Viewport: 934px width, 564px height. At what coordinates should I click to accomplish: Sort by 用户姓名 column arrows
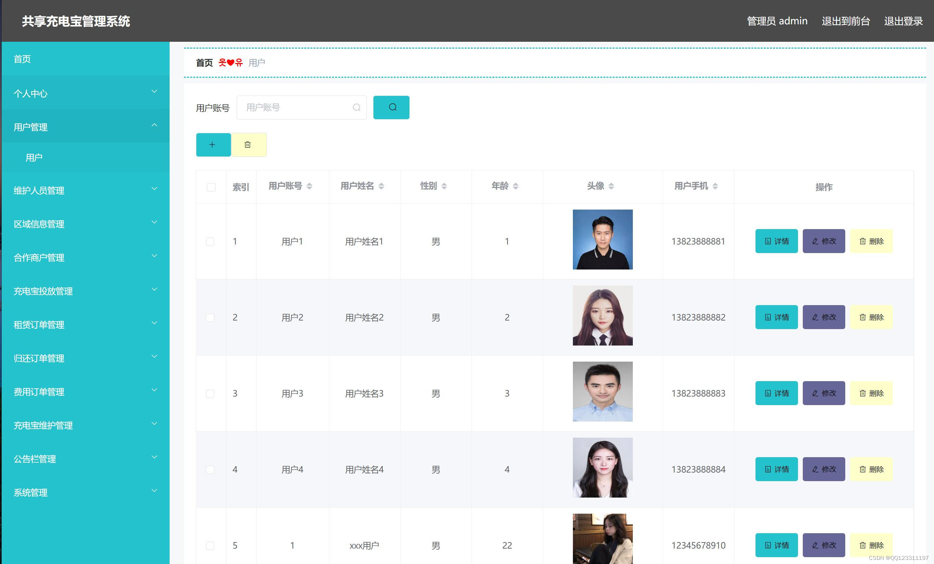[381, 186]
